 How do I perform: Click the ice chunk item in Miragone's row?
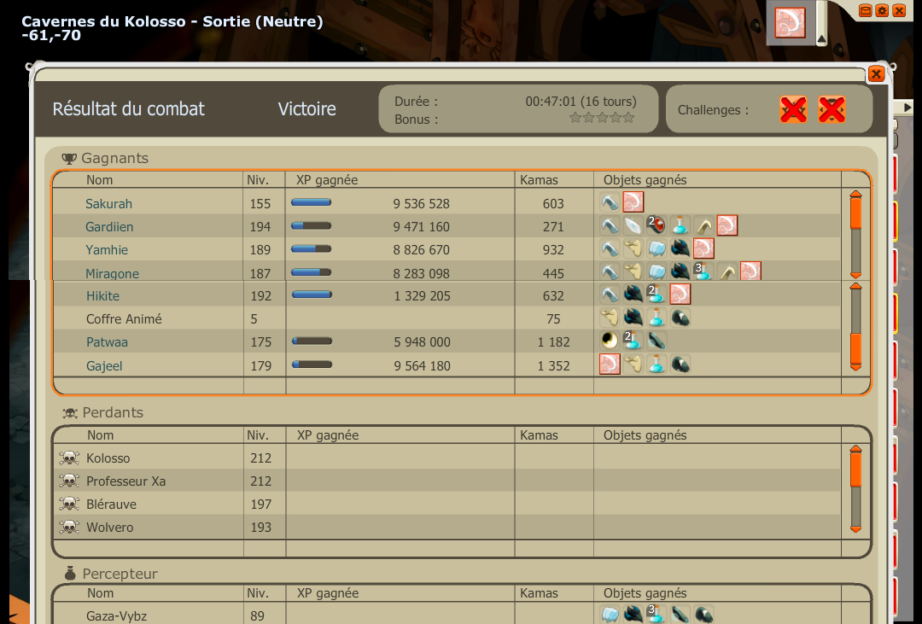(656, 271)
